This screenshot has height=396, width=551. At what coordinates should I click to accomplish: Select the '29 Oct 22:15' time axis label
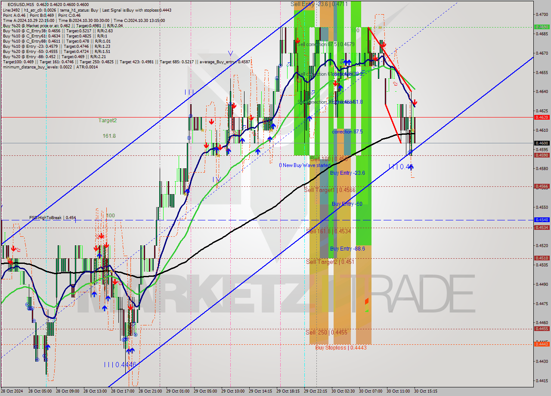click(315, 391)
